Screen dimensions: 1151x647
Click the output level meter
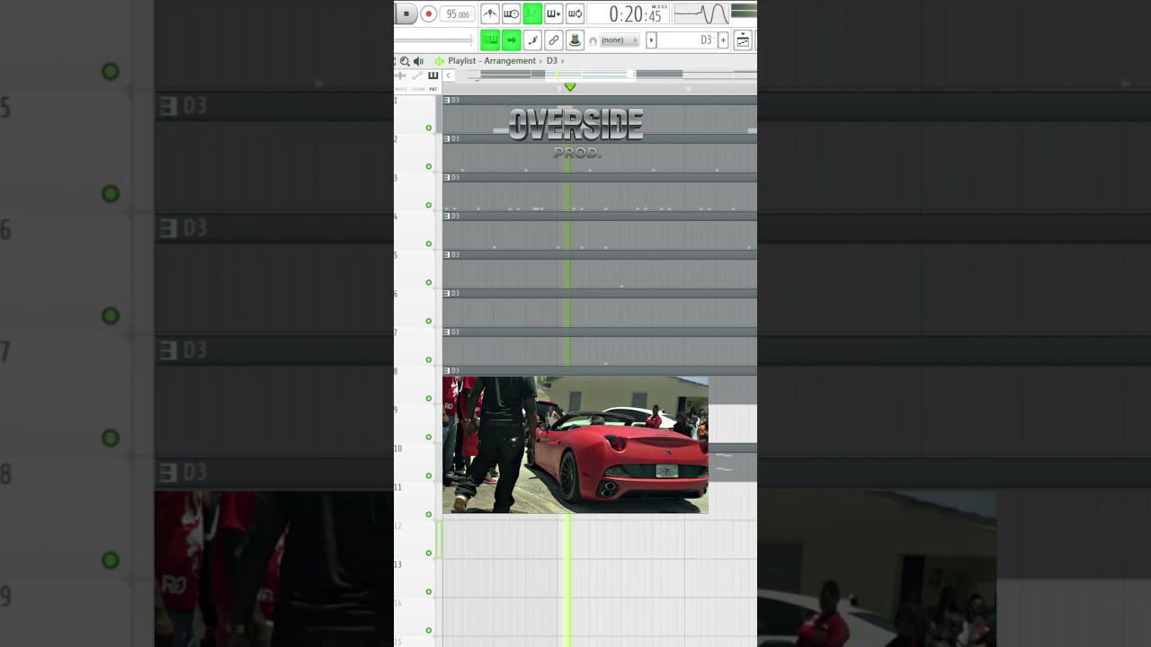tap(744, 12)
